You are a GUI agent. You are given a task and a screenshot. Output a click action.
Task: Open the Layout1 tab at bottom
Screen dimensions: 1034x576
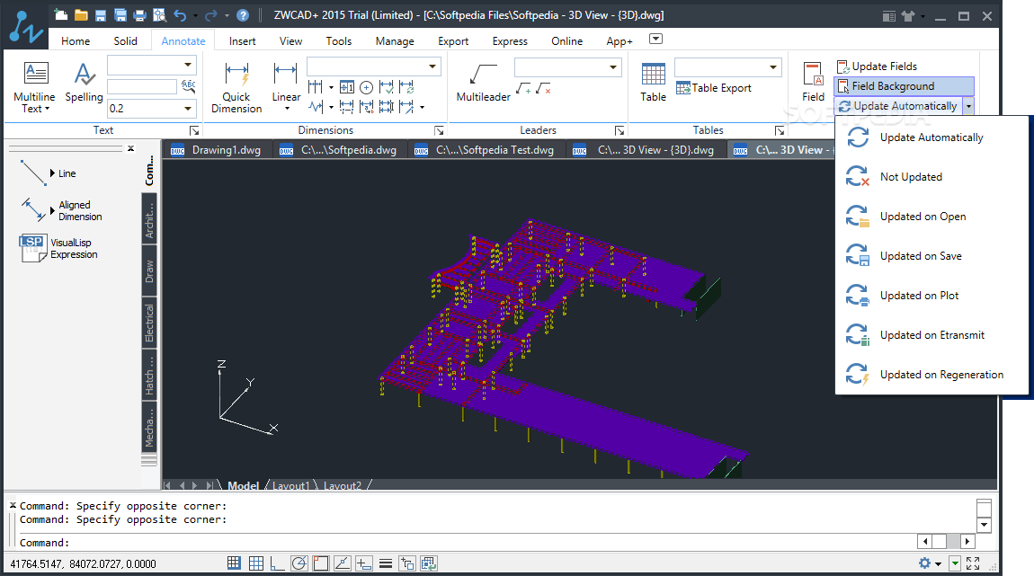click(290, 486)
